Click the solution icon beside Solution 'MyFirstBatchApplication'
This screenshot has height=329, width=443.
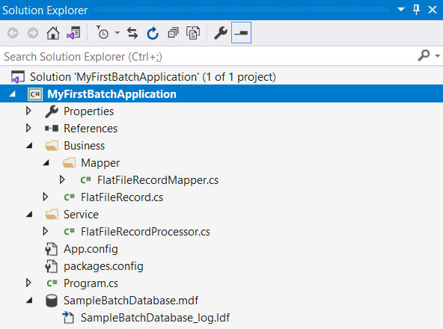[x=17, y=77]
